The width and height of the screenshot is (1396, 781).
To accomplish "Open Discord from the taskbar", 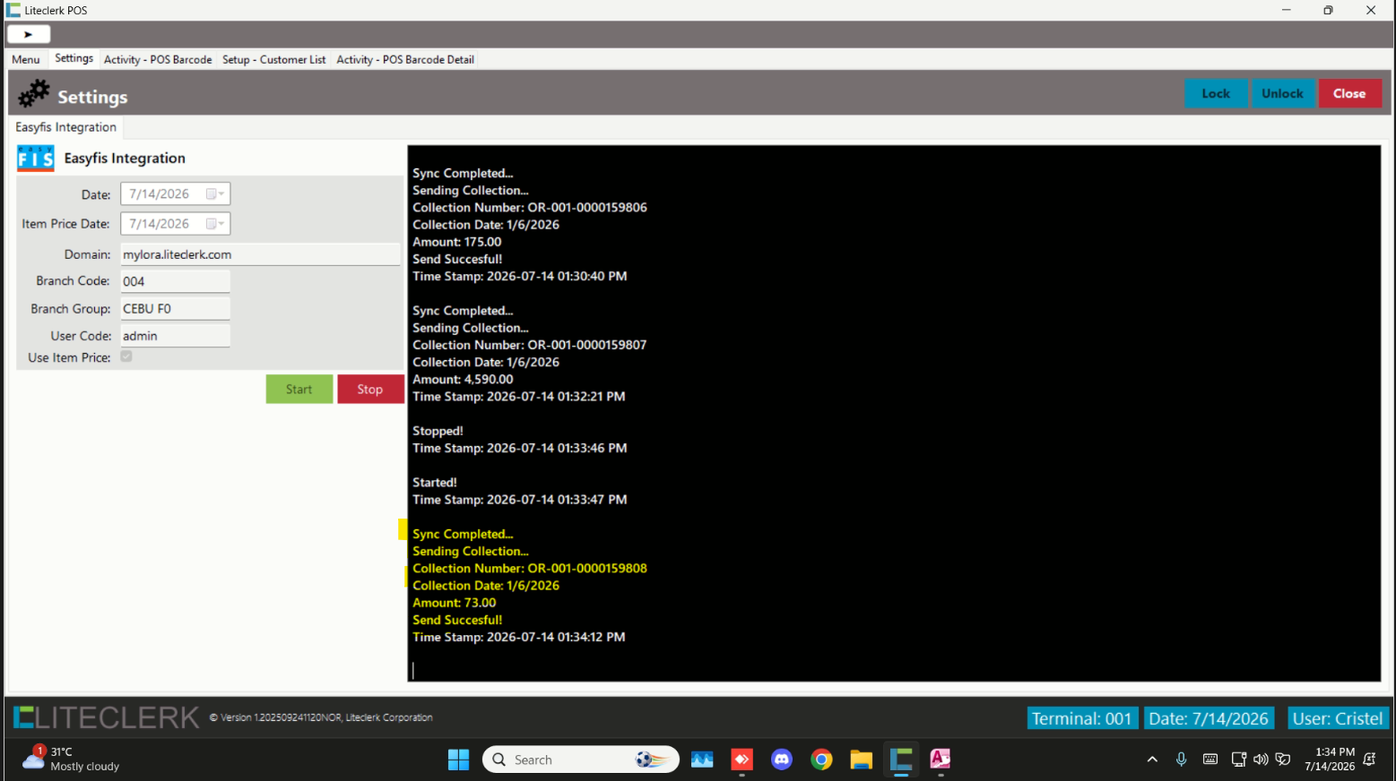I will point(782,760).
